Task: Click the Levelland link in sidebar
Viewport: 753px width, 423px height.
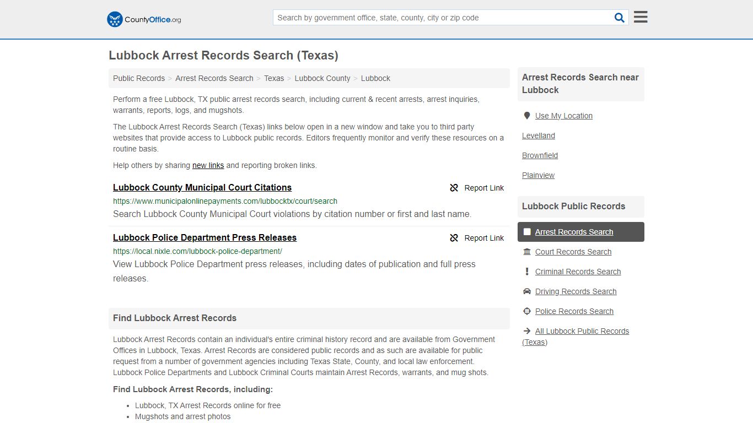Action: (538, 135)
